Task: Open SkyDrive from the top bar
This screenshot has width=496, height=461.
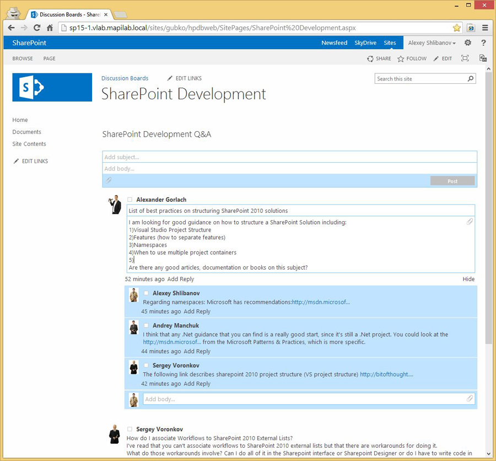Action: tap(365, 43)
